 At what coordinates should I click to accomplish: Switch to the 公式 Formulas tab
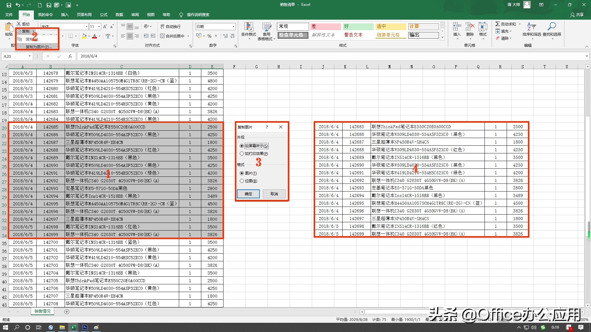(104, 15)
